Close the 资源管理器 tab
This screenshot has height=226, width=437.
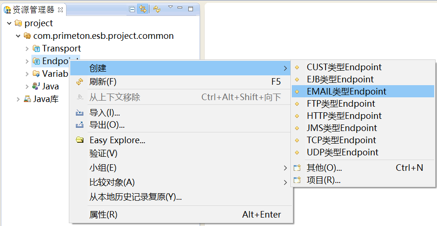(60, 10)
